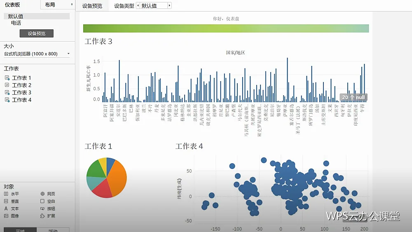Switch to the 仪表板 tab
This screenshot has width=412, height=232.
click(x=13, y=5)
